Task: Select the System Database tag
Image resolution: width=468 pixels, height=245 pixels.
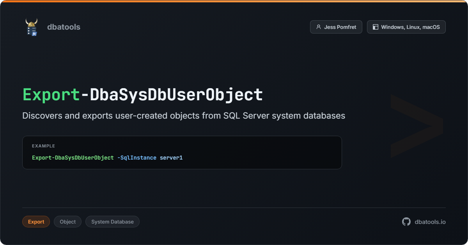Action: click(x=112, y=222)
